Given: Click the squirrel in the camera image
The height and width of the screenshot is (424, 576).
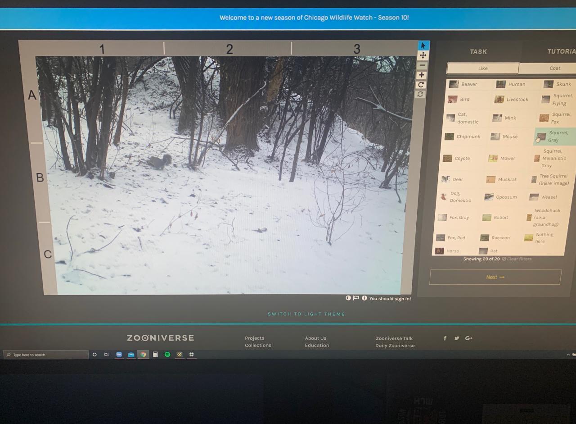Looking at the screenshot, I should [x=160, y=161].
